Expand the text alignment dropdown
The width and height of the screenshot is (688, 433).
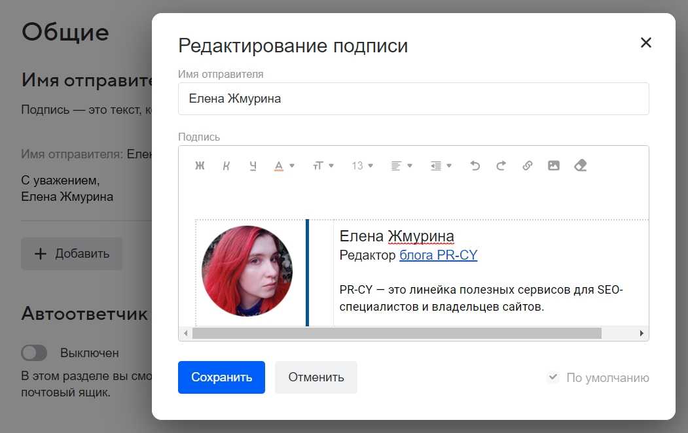point(401,166)
